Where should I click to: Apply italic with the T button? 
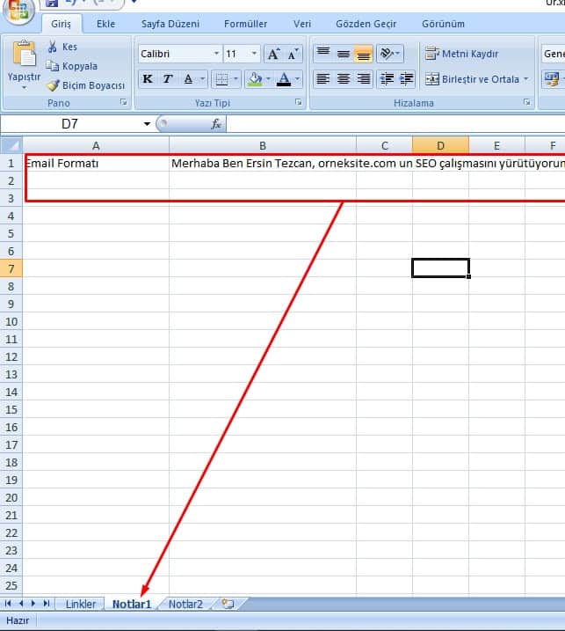click(168, 79)
